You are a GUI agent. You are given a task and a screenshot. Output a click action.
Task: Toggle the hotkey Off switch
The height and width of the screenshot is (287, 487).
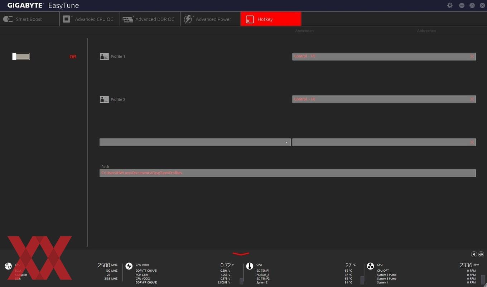(21, 56)
